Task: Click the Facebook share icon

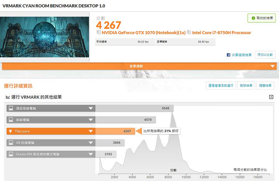Action: pyautogui.click(x=229, y=55)
